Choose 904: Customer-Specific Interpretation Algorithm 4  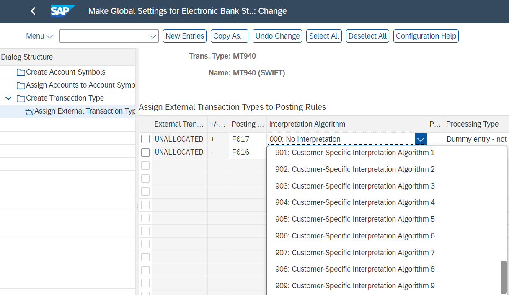(x=355, y=202)
